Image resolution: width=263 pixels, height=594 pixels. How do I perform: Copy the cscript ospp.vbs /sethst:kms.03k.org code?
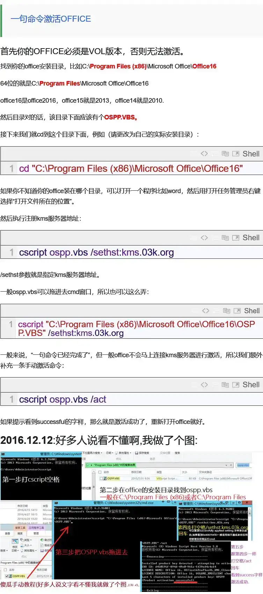click(225, 238)
